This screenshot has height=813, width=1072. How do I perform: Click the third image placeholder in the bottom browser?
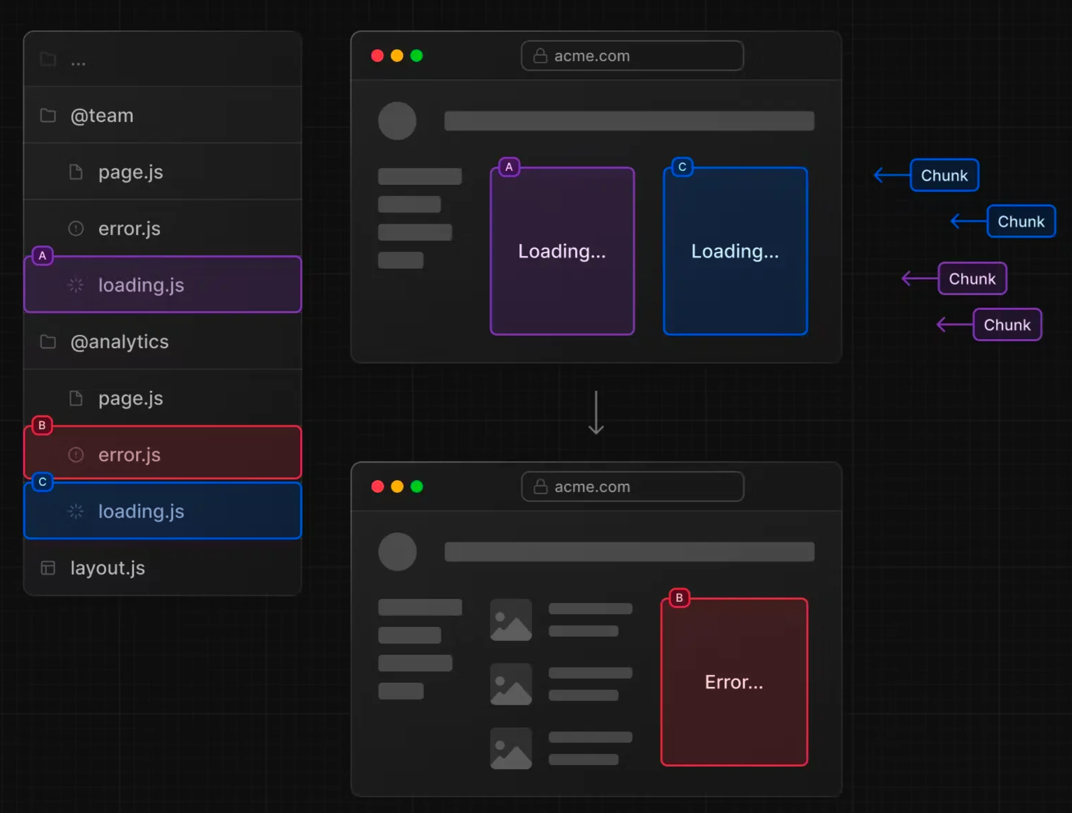click(511, 748)
